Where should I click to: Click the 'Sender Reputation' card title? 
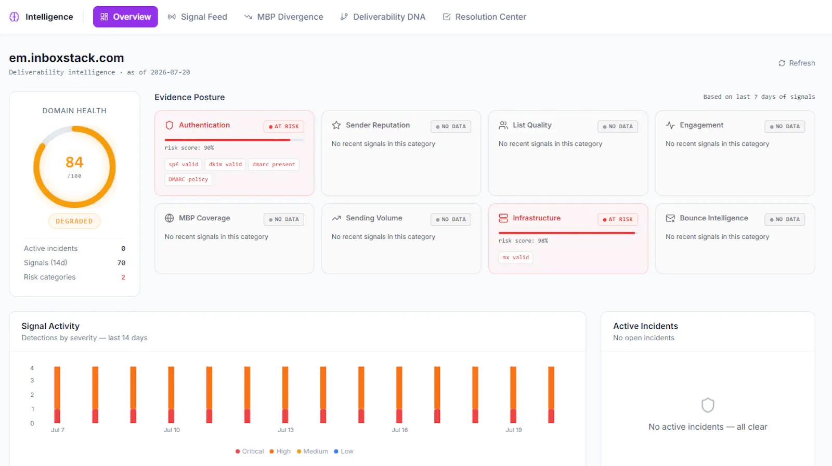click(378, 125)
